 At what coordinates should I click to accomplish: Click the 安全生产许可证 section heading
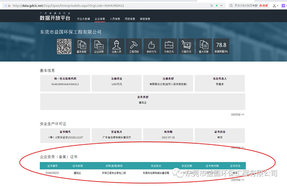pyautogui.click(x=53, y=124)
